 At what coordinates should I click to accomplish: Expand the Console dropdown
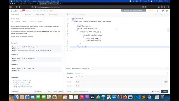(x=69, y=92)
